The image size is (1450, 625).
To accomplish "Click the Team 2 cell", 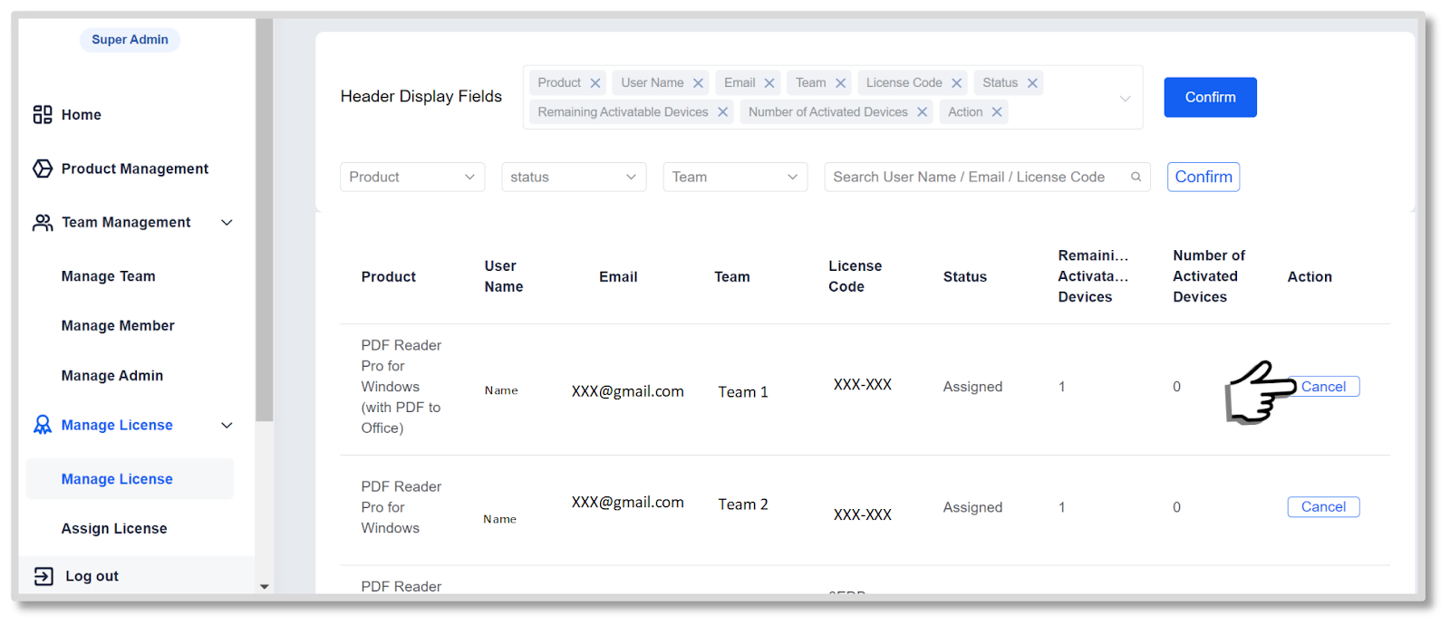I will pos(743,505).
